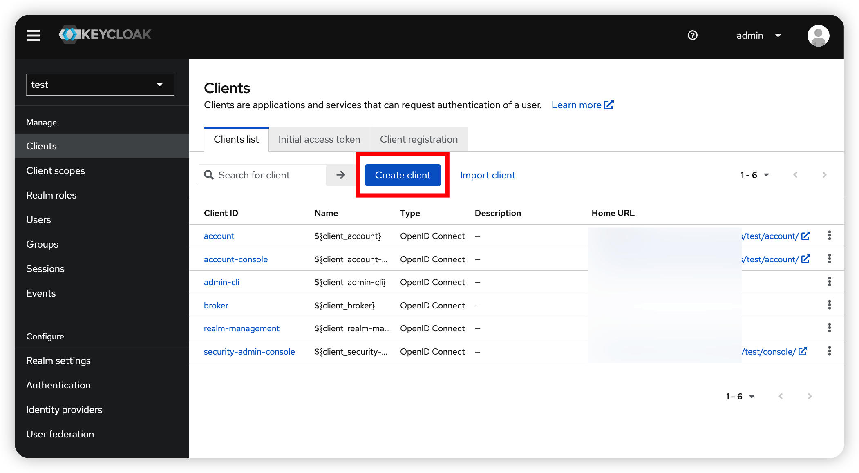859x473 pixels.
Task: Expand the top 1 - 6 pagination dropdown
Action: tap(754, 175)
